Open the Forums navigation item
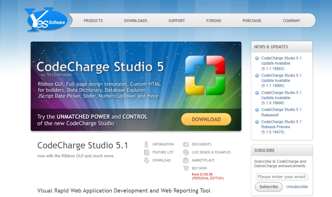Screen dimensions: 332x197 click(214, 21)
